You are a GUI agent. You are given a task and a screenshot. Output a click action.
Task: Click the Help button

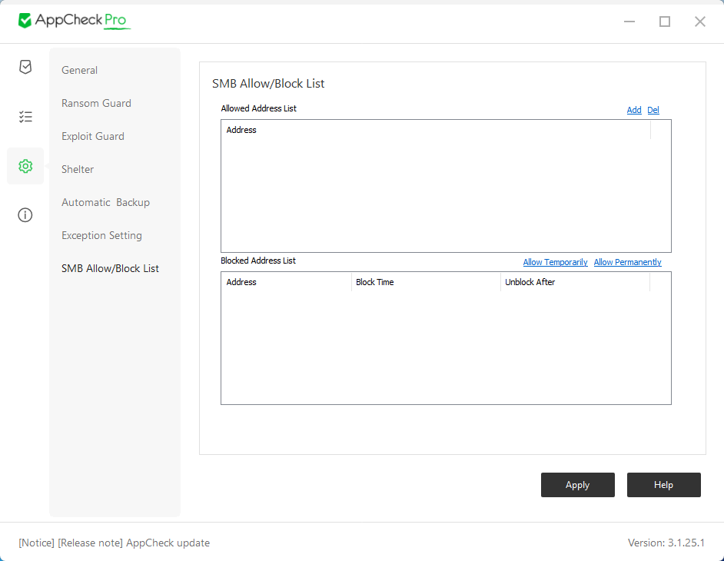pos(663,485)
